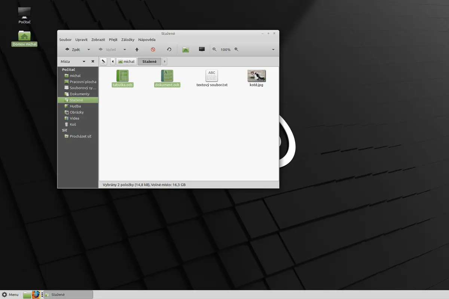Viewport: 449px width, 299px height.
Task: Open the Back history dropdown arrow
Action: (x=89, y=50)
